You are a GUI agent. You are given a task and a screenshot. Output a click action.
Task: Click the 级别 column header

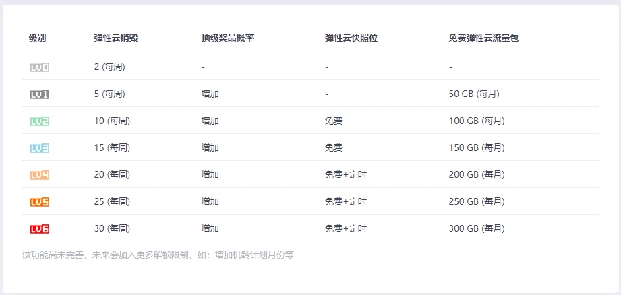tap(37, 38)
